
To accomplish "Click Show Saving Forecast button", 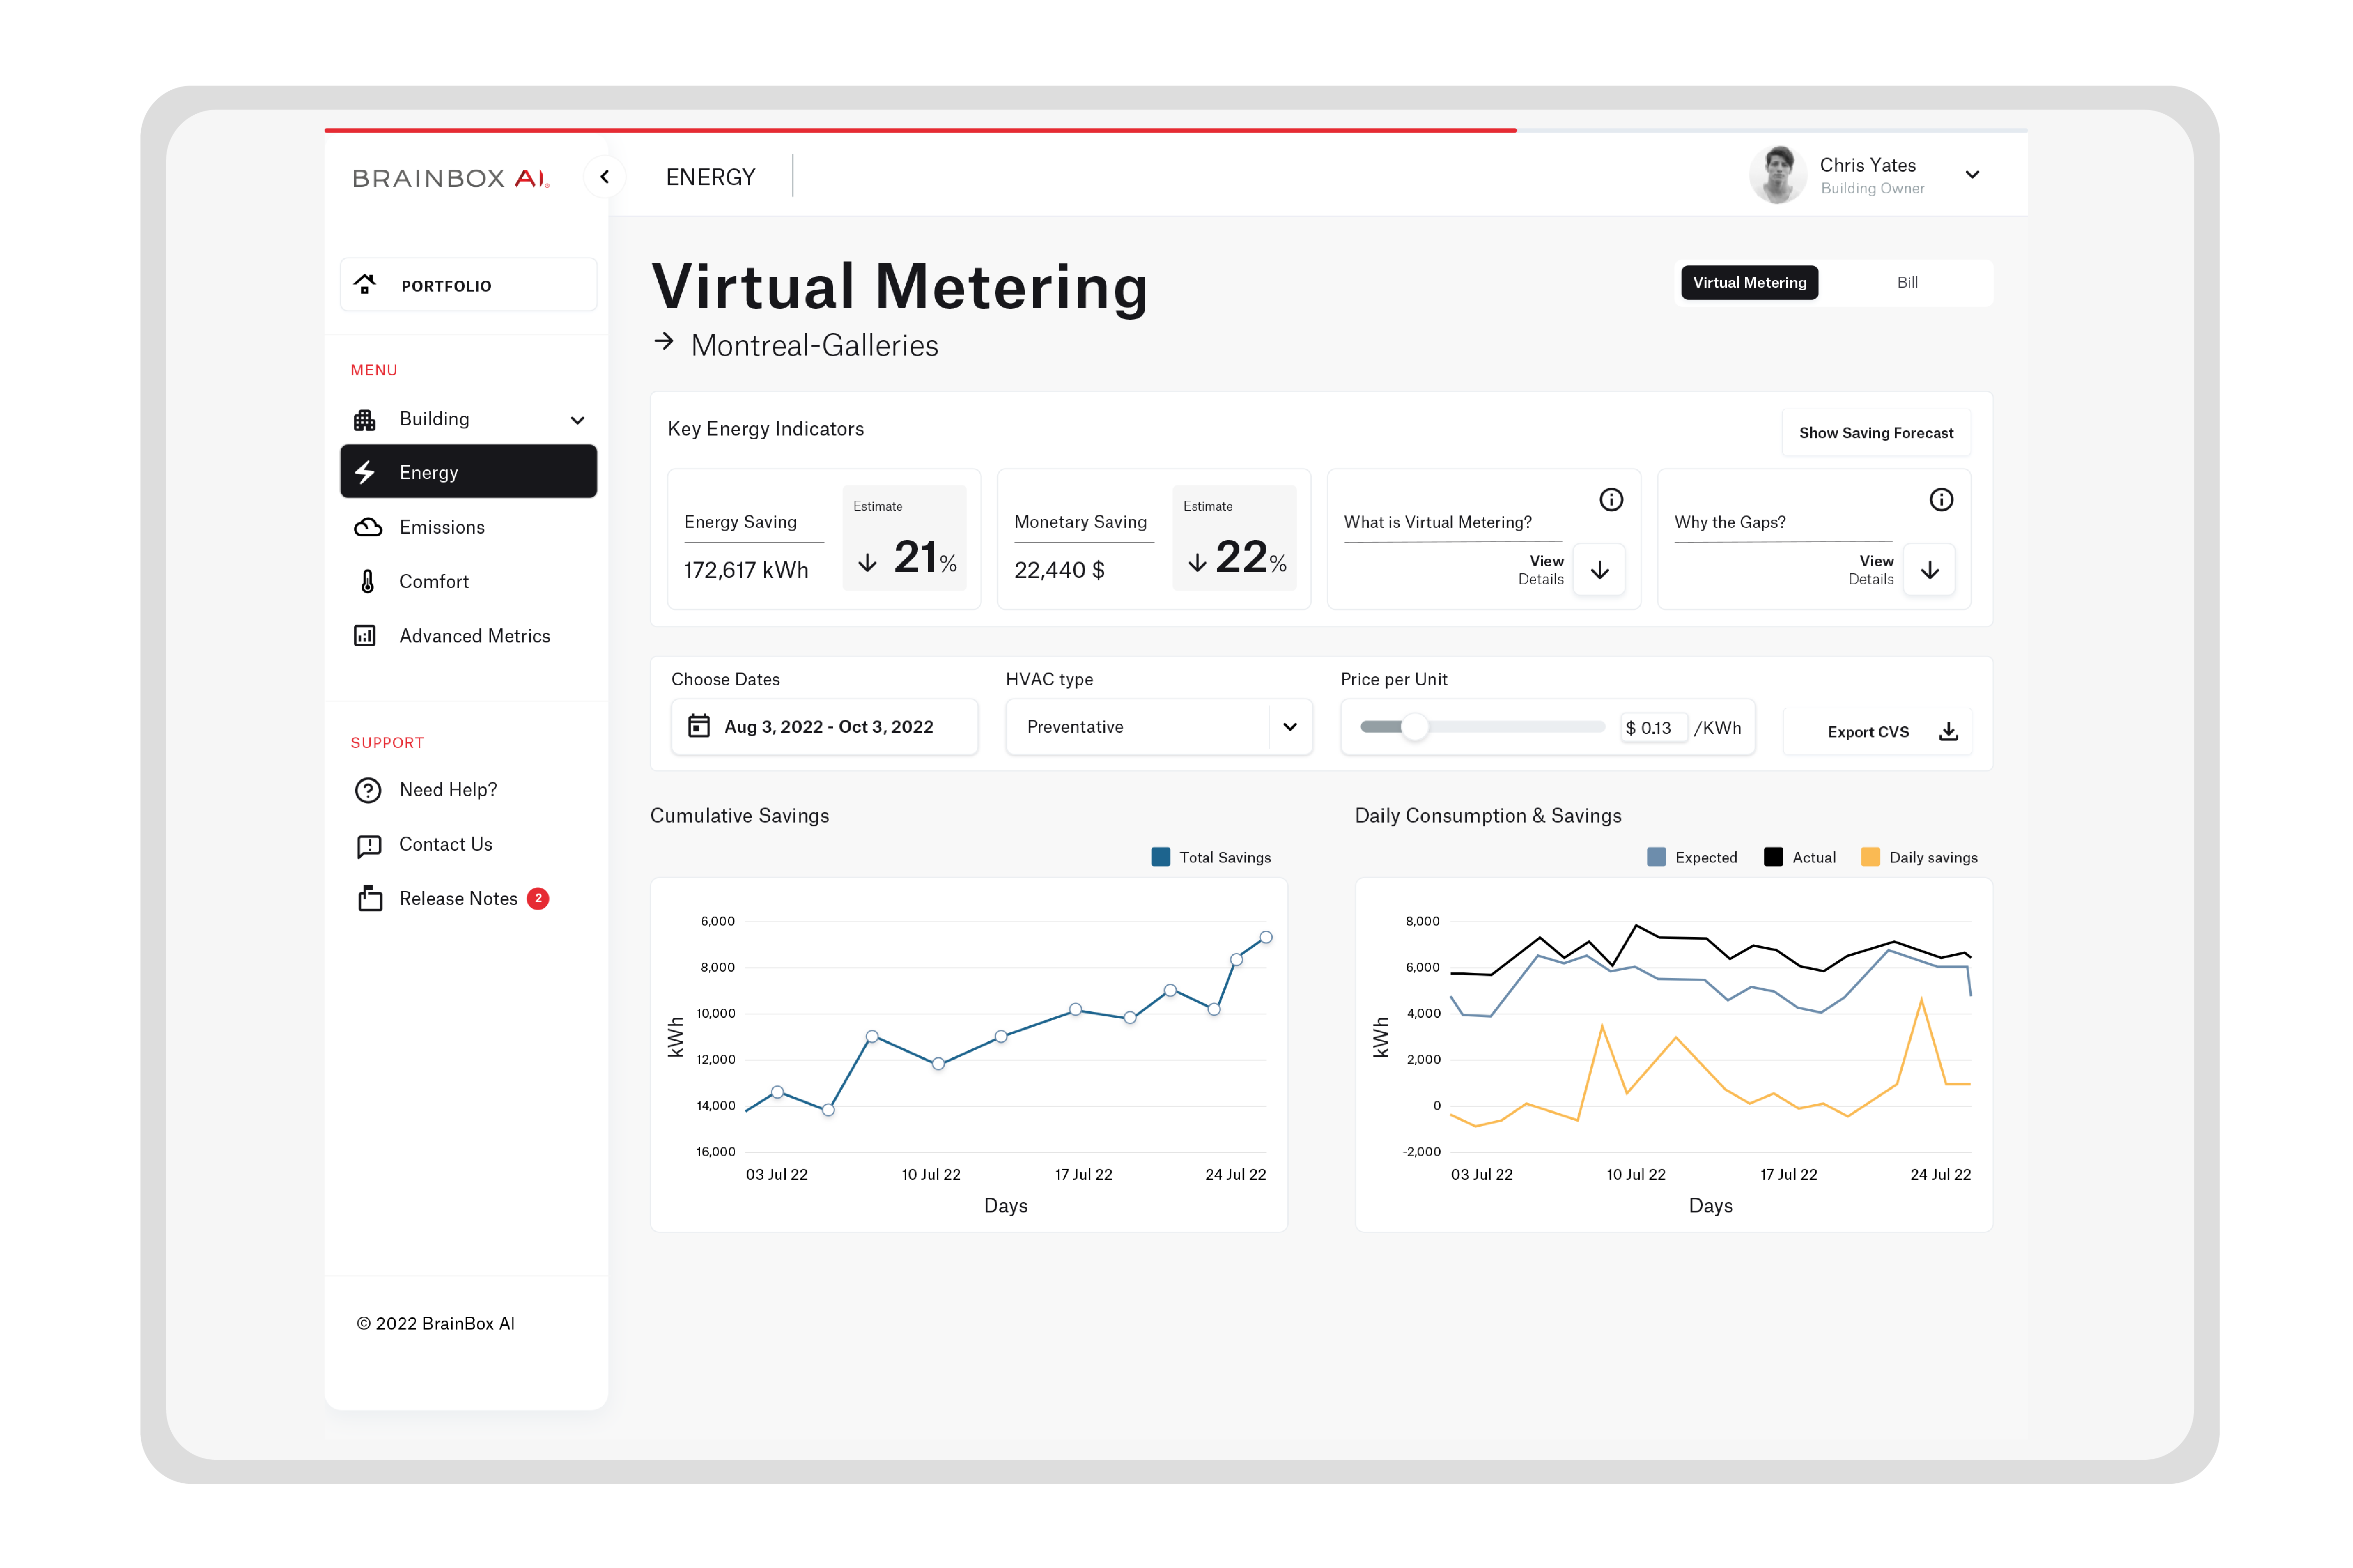I will point(1875,433).
